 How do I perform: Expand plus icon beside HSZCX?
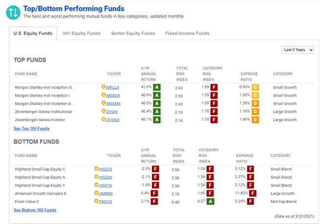coord(96,168)
